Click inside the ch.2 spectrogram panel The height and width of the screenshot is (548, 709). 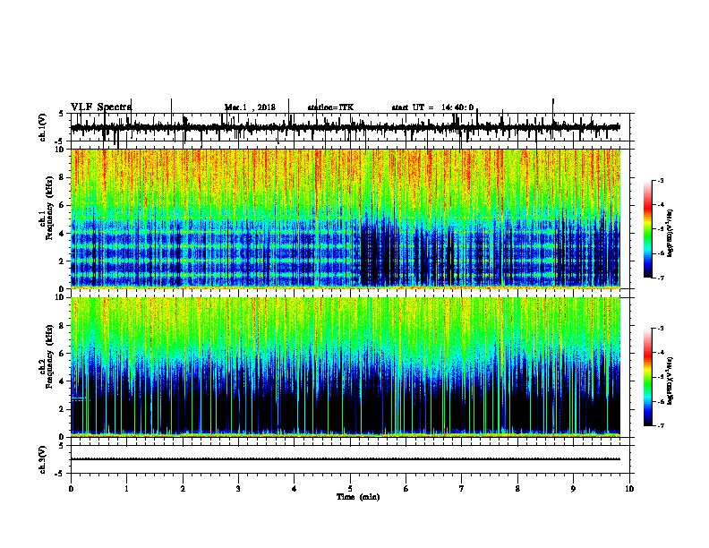point(346,367)
